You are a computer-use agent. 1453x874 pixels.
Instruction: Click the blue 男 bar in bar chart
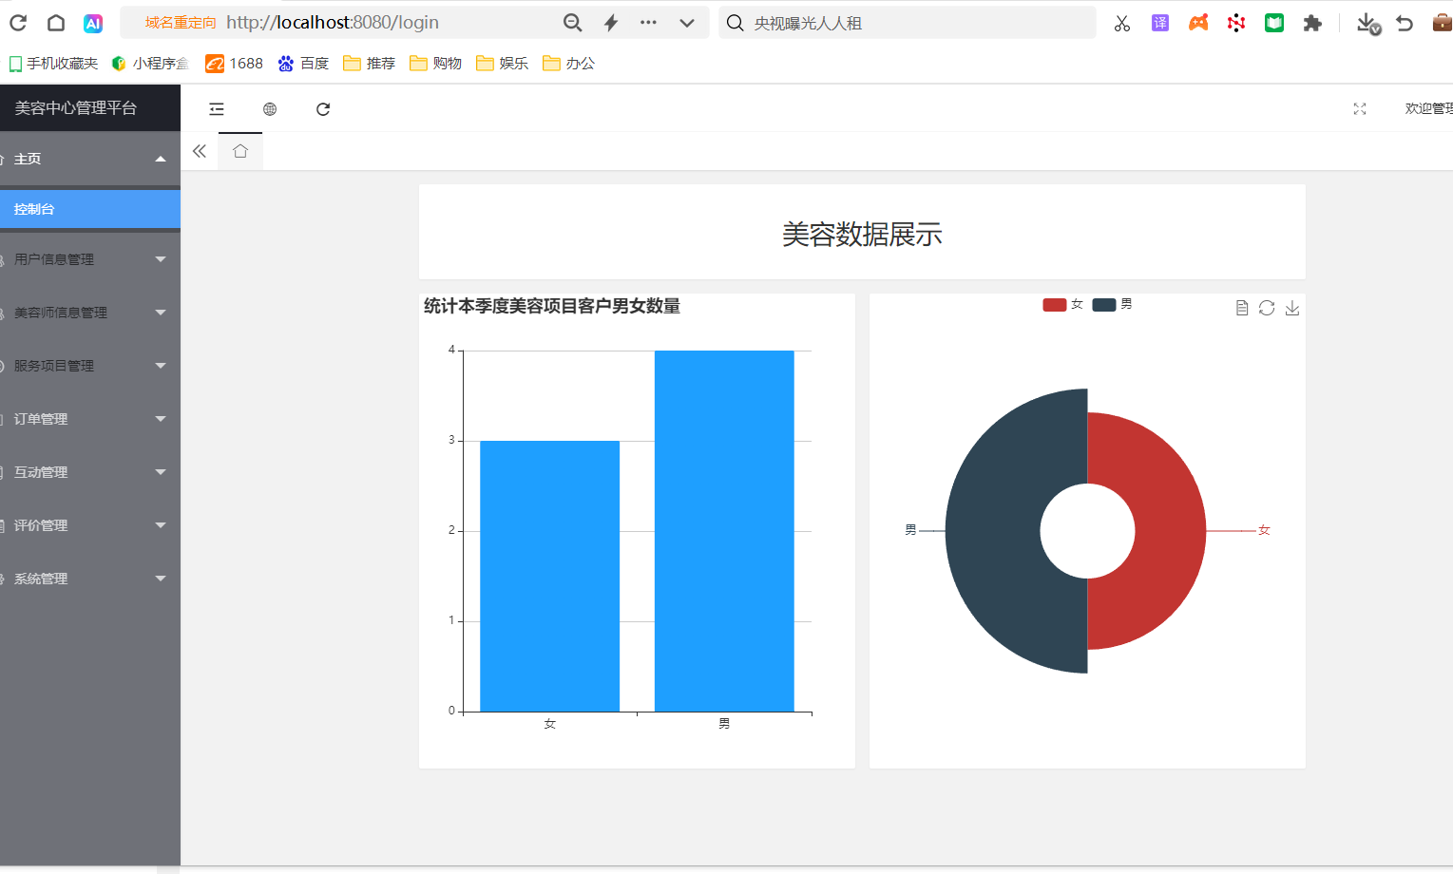coord(724,530)
